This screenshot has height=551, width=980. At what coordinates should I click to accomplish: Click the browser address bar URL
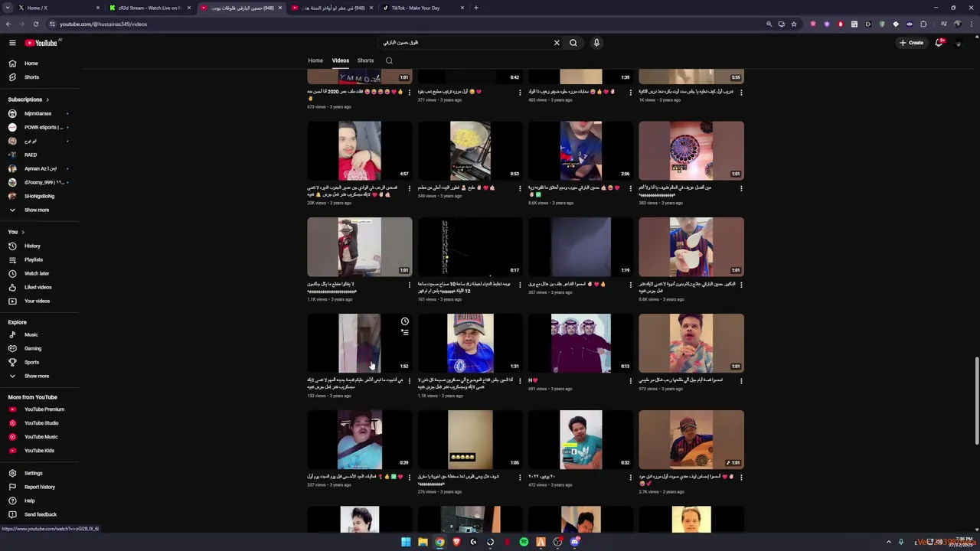point(103,24)
